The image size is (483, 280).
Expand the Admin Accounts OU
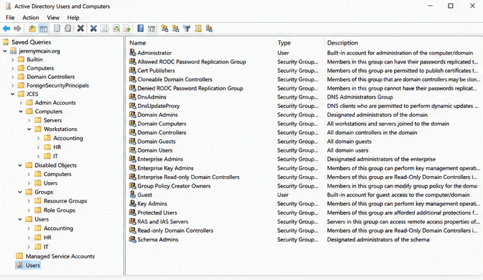point(21,103)
